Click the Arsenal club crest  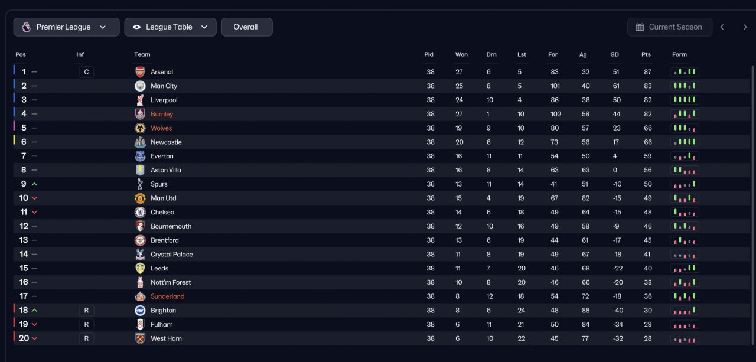tap(140, 72)
